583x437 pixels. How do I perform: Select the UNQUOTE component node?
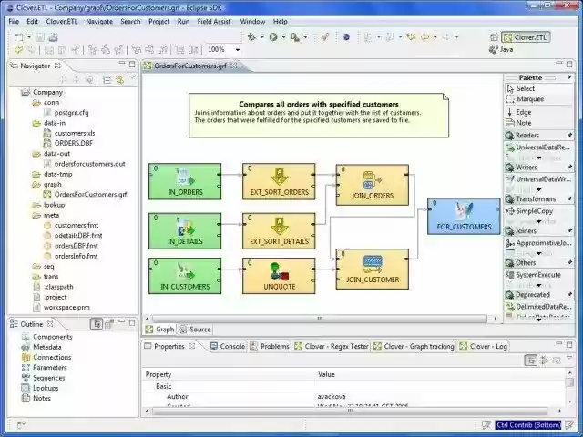pos(278,275)
